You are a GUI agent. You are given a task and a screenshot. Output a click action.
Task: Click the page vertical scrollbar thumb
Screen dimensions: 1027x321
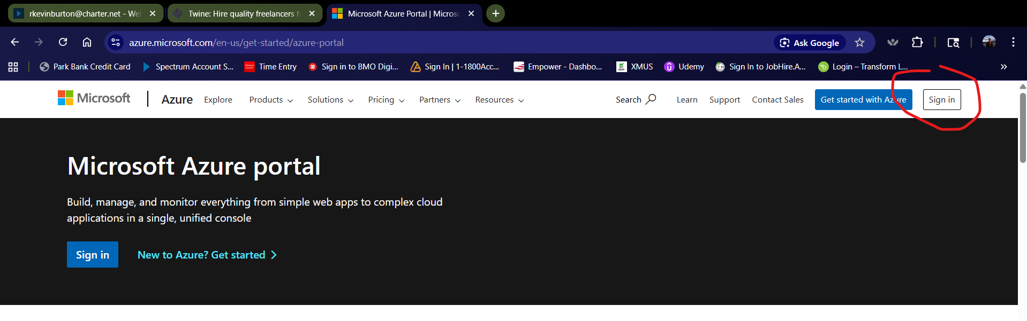tap(1023, 128)
